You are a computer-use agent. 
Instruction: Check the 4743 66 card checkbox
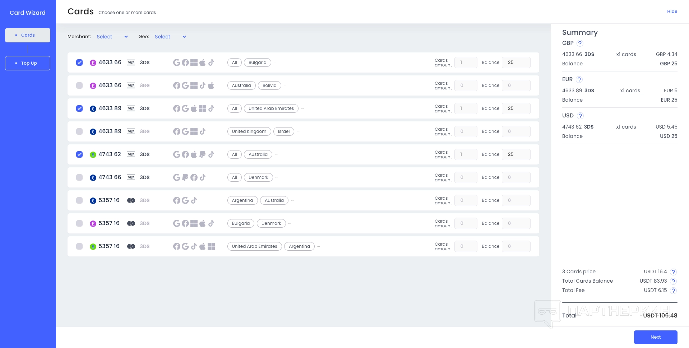[79, 177]
